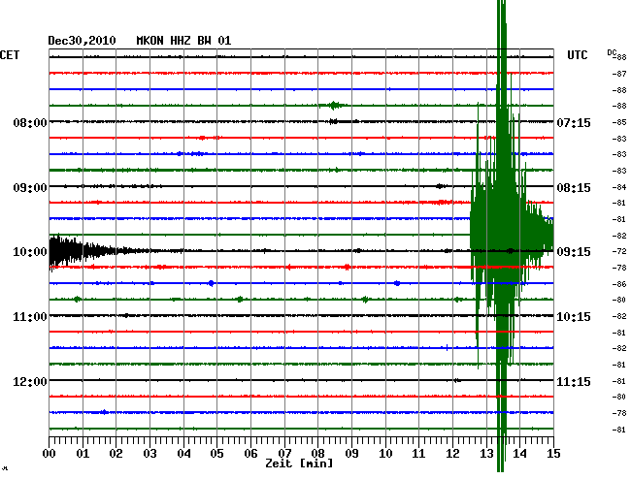The image size is (631, 479).
Task: Click the "11:15" UTC time label
Action: tap(574, 381)
